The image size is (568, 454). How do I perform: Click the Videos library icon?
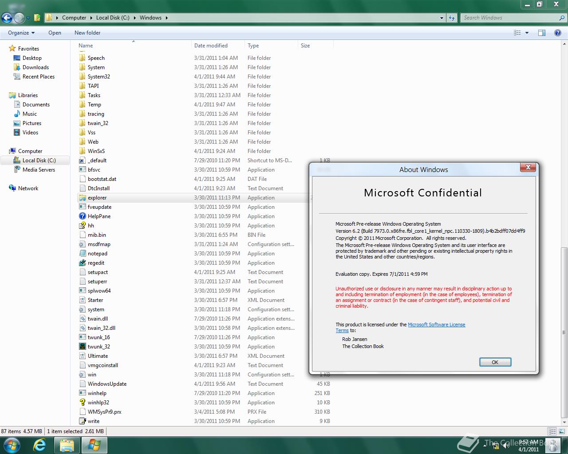(x=17, y=133)
